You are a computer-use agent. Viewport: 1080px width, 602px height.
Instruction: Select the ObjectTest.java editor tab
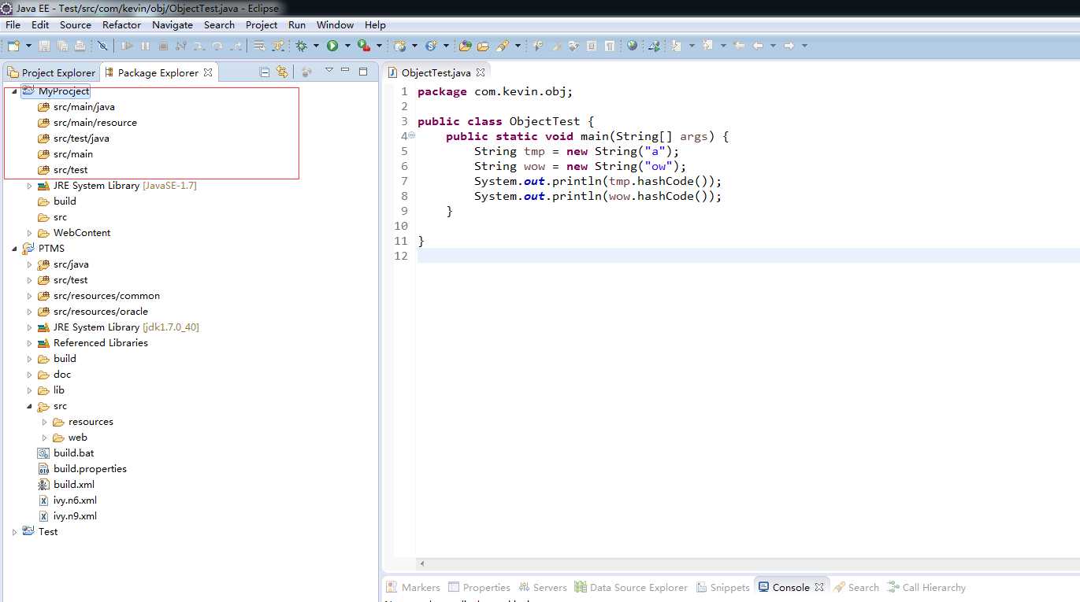435,72
